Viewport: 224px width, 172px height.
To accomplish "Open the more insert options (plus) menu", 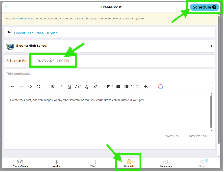I will pos(146,87).
